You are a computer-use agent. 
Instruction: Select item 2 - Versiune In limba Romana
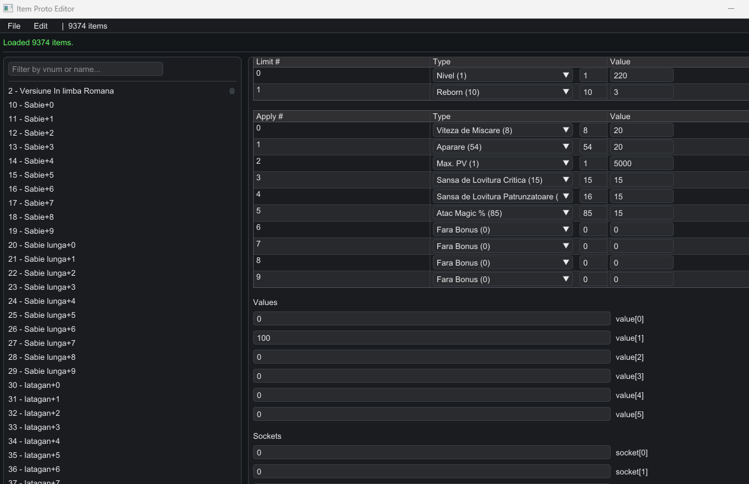[x=61, y=90]
